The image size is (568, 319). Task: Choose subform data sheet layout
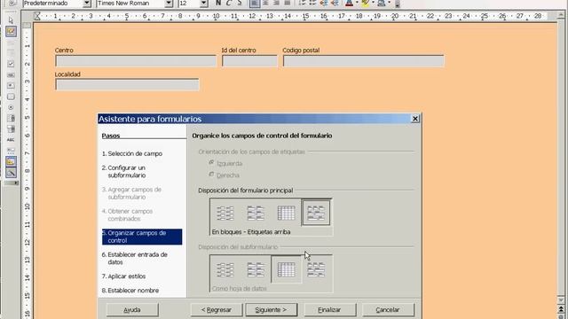[x=286, y=269]
